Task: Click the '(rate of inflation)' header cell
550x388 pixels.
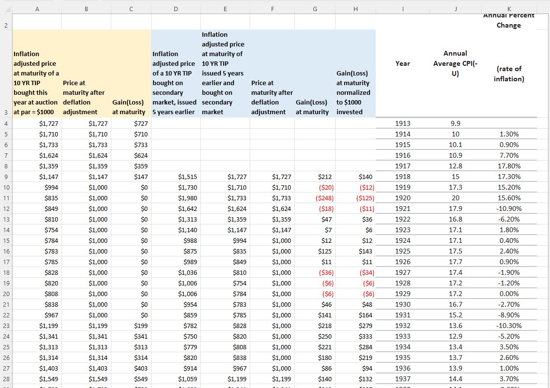Action: (x=509, y=74)
